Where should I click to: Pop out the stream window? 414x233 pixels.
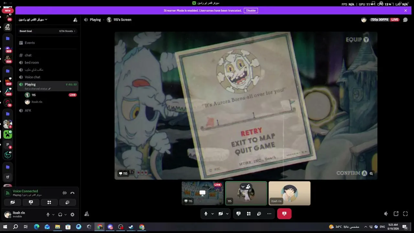pos(396,214)
